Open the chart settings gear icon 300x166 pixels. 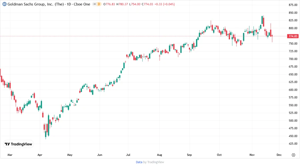293,155
